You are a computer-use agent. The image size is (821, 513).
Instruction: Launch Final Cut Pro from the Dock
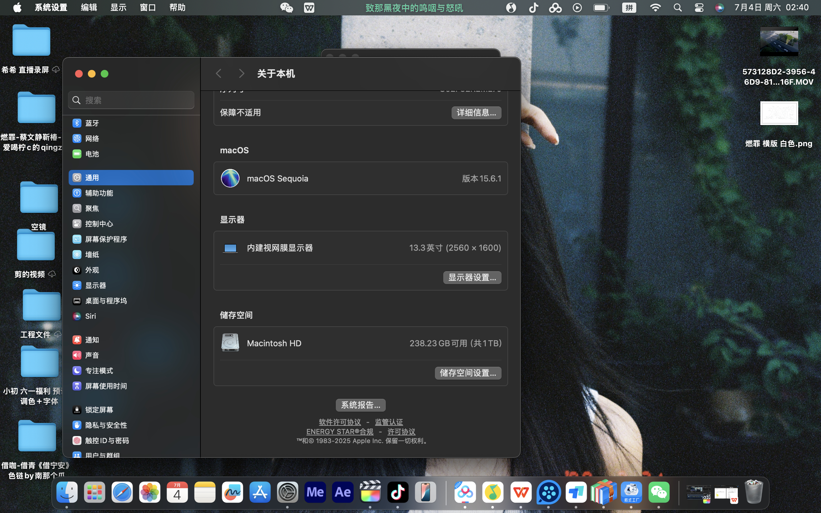[370, 492]
